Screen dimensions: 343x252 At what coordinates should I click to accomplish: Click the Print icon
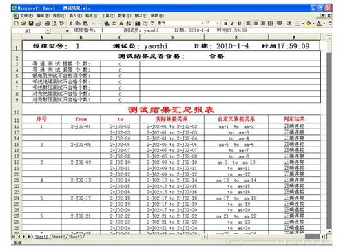(x=47, y=23)
